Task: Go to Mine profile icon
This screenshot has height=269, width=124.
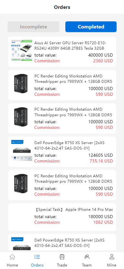Action: click(x=112, y=257)
